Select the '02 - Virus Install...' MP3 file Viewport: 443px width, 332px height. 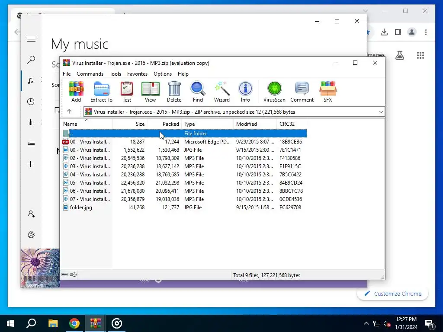point(184,158)
